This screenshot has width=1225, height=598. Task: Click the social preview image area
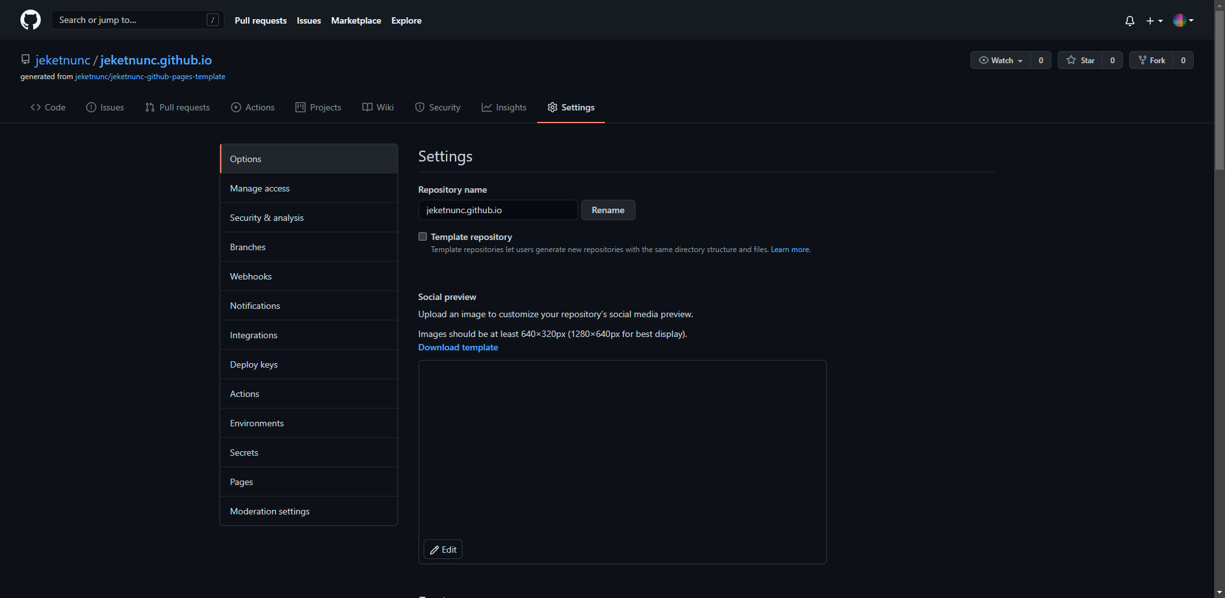point(622,461)
